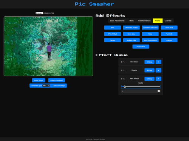Click the edited forest image preview
This screenshot has width=189, height=141.
(x=48, y=46)
